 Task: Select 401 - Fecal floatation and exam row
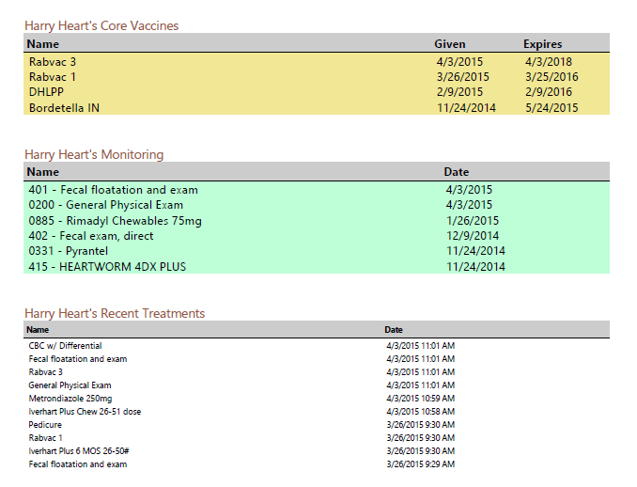(317, 189)
